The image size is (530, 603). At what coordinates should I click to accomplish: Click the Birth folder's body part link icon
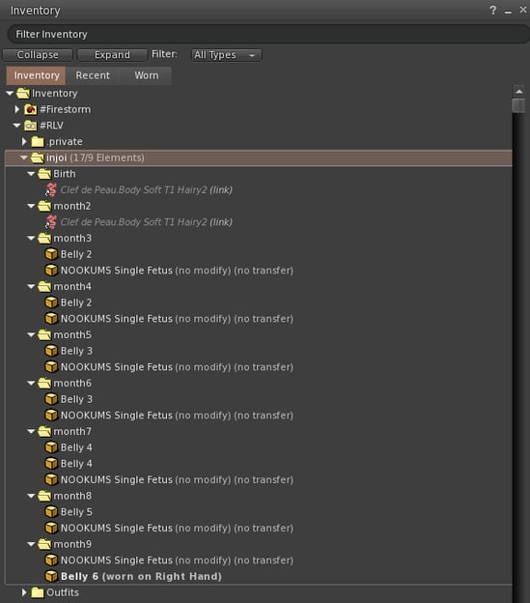pos(51,189)
